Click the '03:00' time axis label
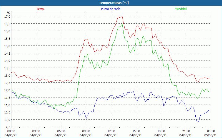This screenshot has height=138, width=222. [x=36, y=131]
